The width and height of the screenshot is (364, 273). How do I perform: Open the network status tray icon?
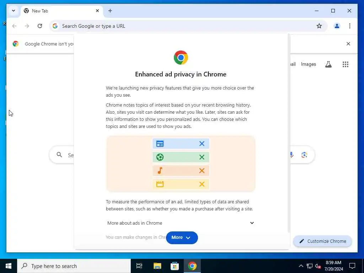pyautogui.click(x=310, y=266)
